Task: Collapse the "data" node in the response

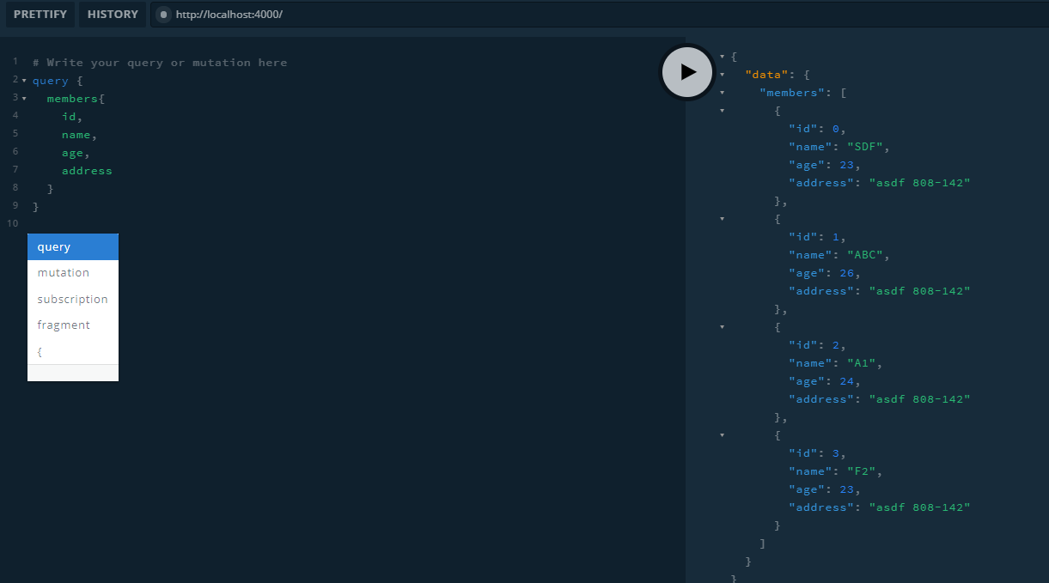Action: pyautogui.click(x=722, y=74)
